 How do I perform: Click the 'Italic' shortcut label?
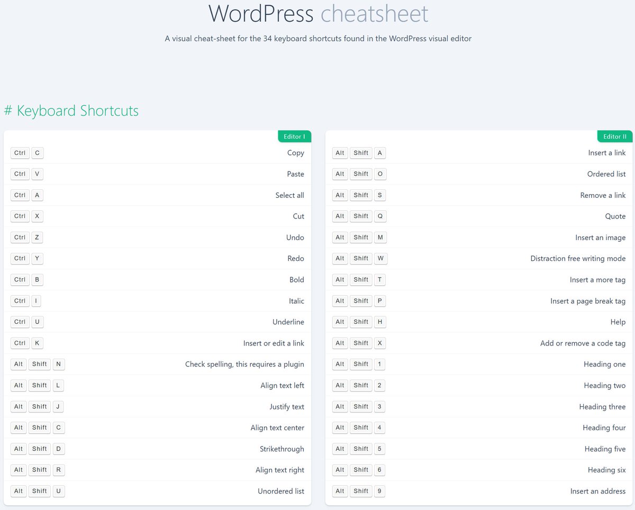(296, 301)
